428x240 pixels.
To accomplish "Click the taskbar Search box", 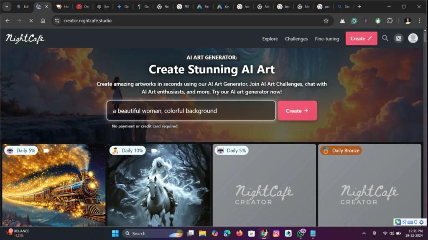I will click(x=153, y=233).
